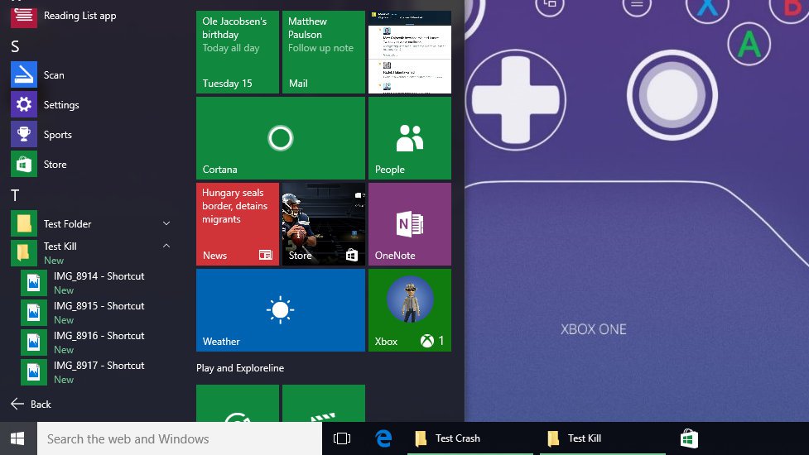The height and width of the screenshot is (455, 809).
Task: Click the Search the web and Windows box
Action: click(180, 438)
